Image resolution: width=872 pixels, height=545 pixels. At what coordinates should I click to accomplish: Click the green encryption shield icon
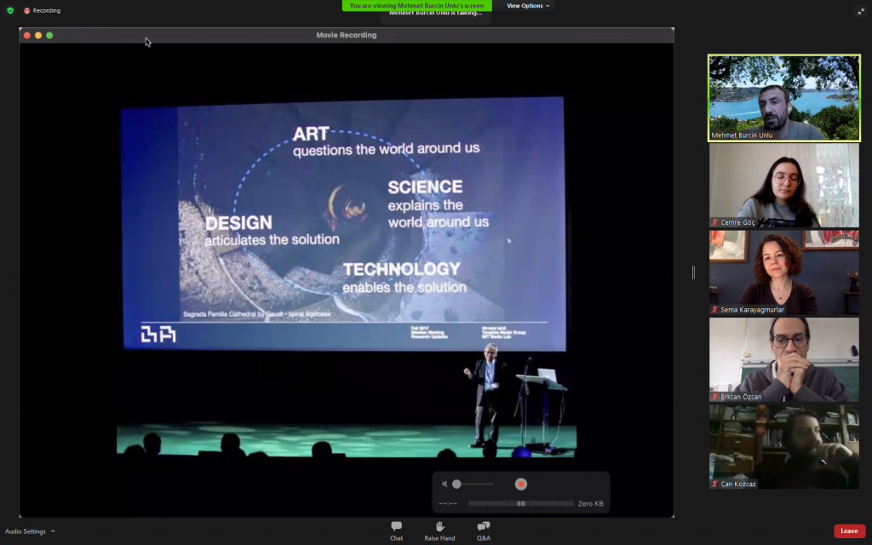coord(10,10)
